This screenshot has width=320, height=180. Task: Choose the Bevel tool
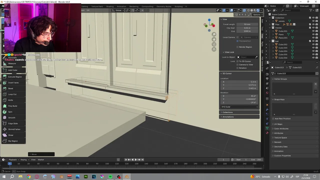pos(13,88)
